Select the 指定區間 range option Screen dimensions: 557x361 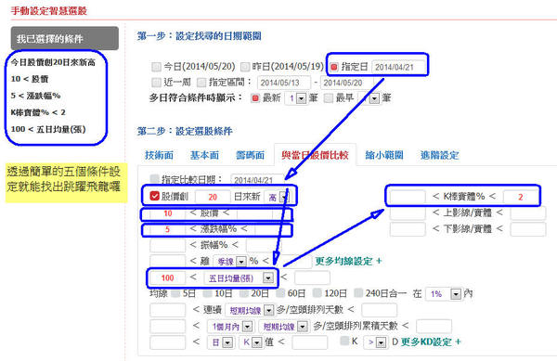point(201,83)
